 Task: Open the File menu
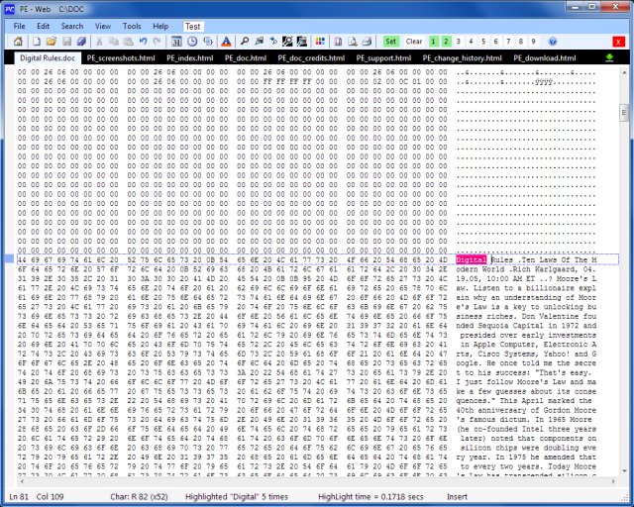[19, 27]
